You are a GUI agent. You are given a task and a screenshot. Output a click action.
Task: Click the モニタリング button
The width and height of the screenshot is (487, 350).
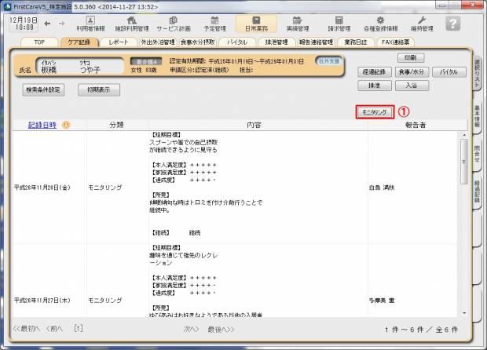(x=374, y=112)
